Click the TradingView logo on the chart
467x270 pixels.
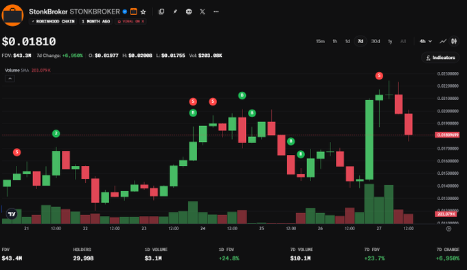(x=12, y=214)
